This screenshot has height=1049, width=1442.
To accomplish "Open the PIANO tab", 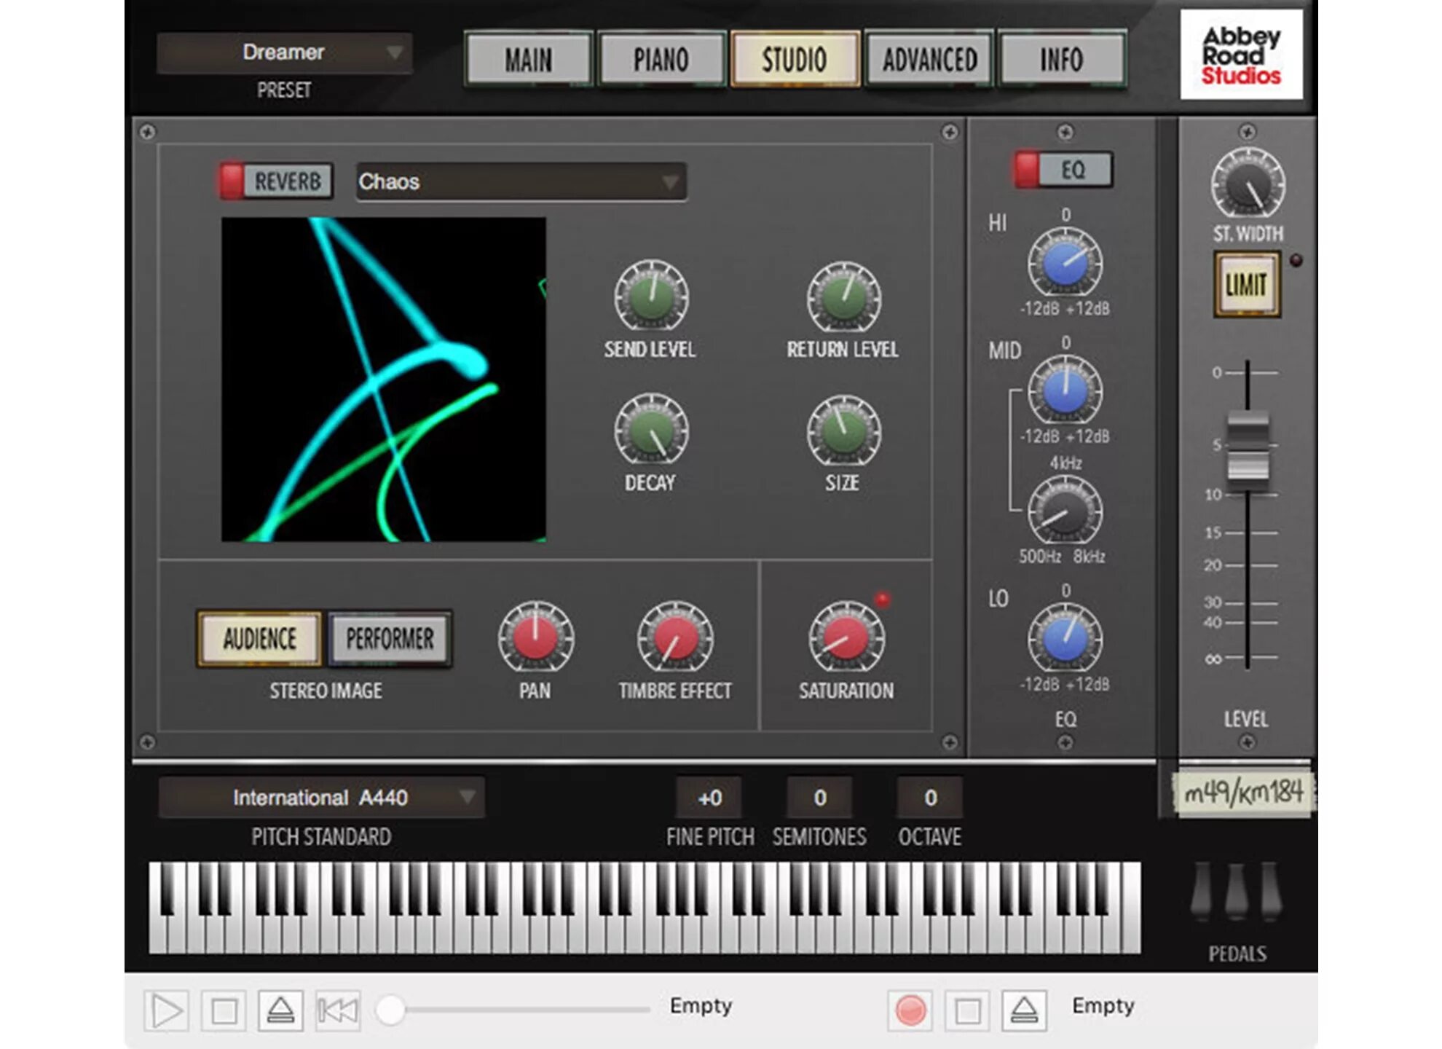I will point(661,60).
